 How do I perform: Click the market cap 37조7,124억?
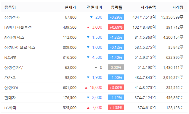tap(145, 98)
